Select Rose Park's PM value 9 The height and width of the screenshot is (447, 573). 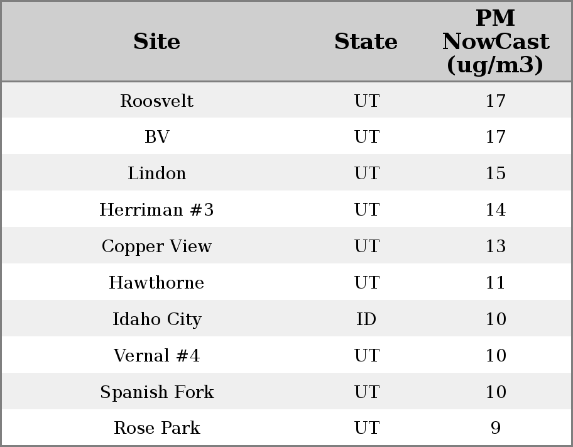point(495,428)
